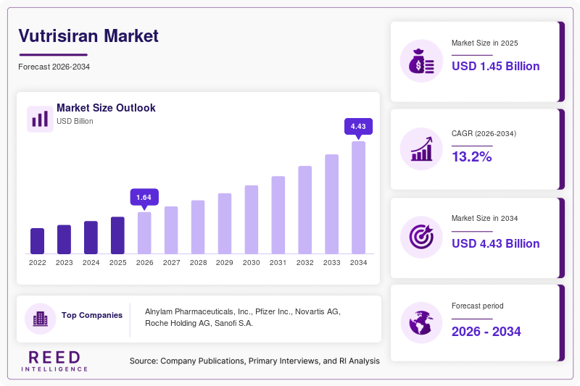The width and height of the screenshot is (580, 386).
Task: Click the 2022 axis label
Action: pos(38,263)
